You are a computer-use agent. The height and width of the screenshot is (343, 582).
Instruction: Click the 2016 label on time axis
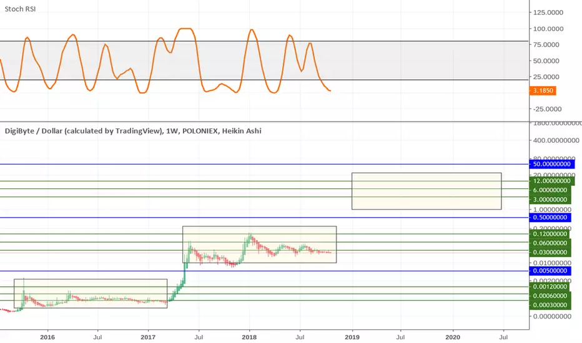pyautogui.click(x=47, y=337)
